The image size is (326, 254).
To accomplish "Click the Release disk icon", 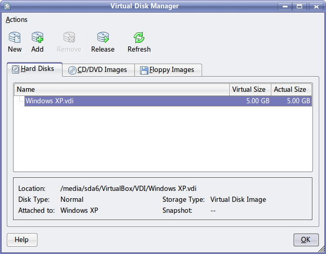I will click(103, 37).
